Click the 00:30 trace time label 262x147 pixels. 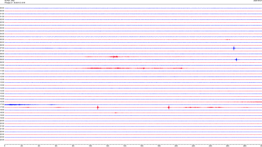(2, 11)
